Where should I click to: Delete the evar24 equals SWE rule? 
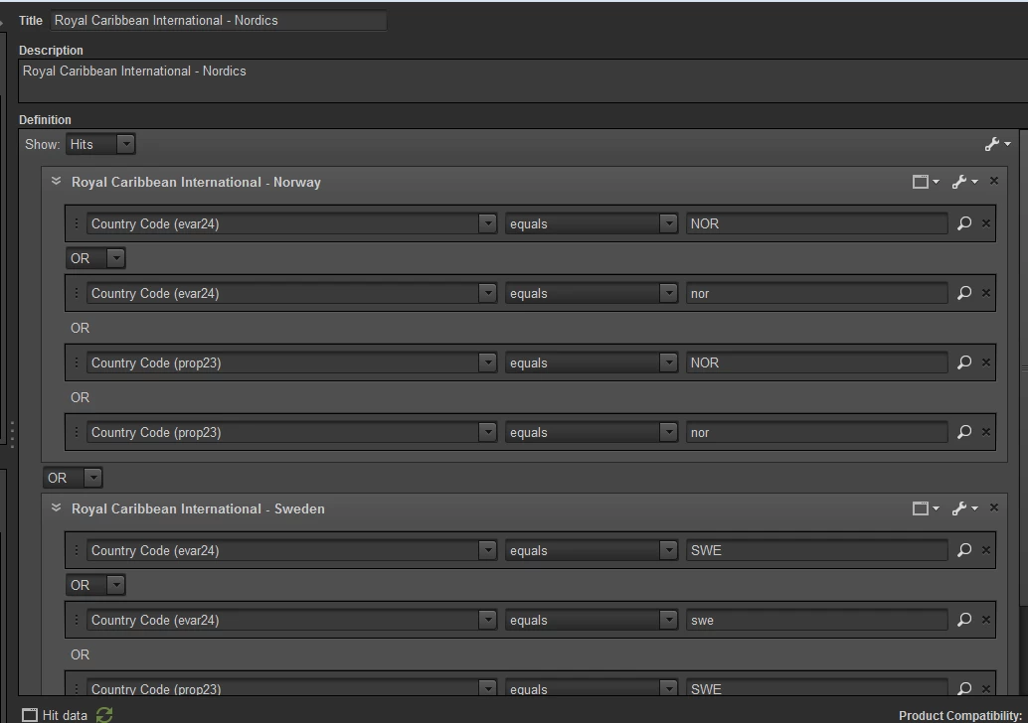[x=986, y=550]
